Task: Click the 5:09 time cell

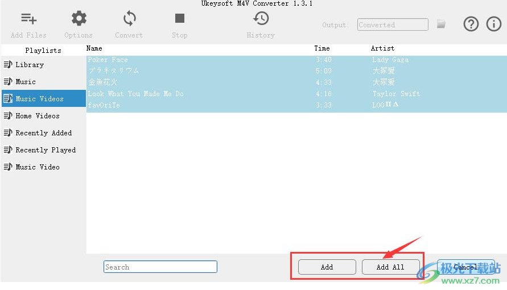Action: tap(324, 71)
